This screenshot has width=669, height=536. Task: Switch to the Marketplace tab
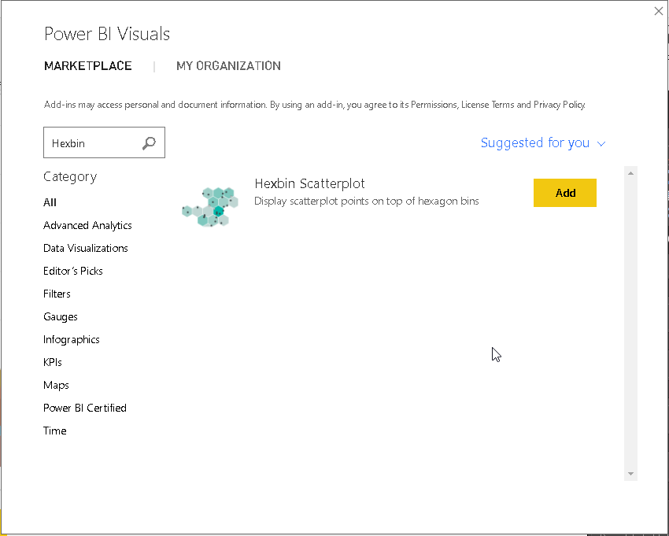[88, 65]
